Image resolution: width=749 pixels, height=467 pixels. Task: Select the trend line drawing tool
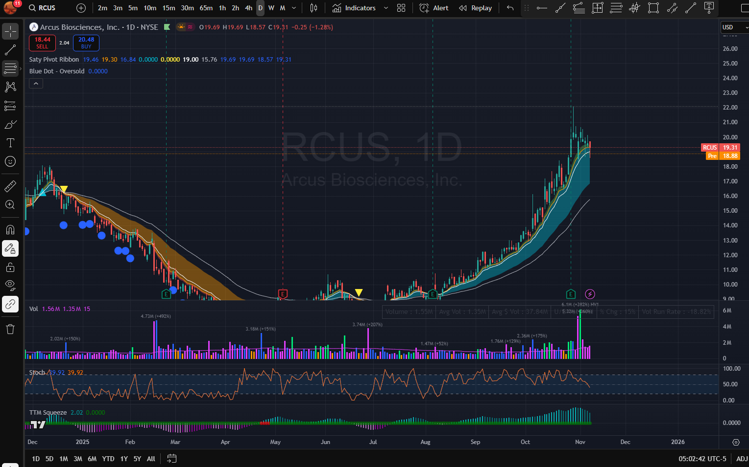10,50
